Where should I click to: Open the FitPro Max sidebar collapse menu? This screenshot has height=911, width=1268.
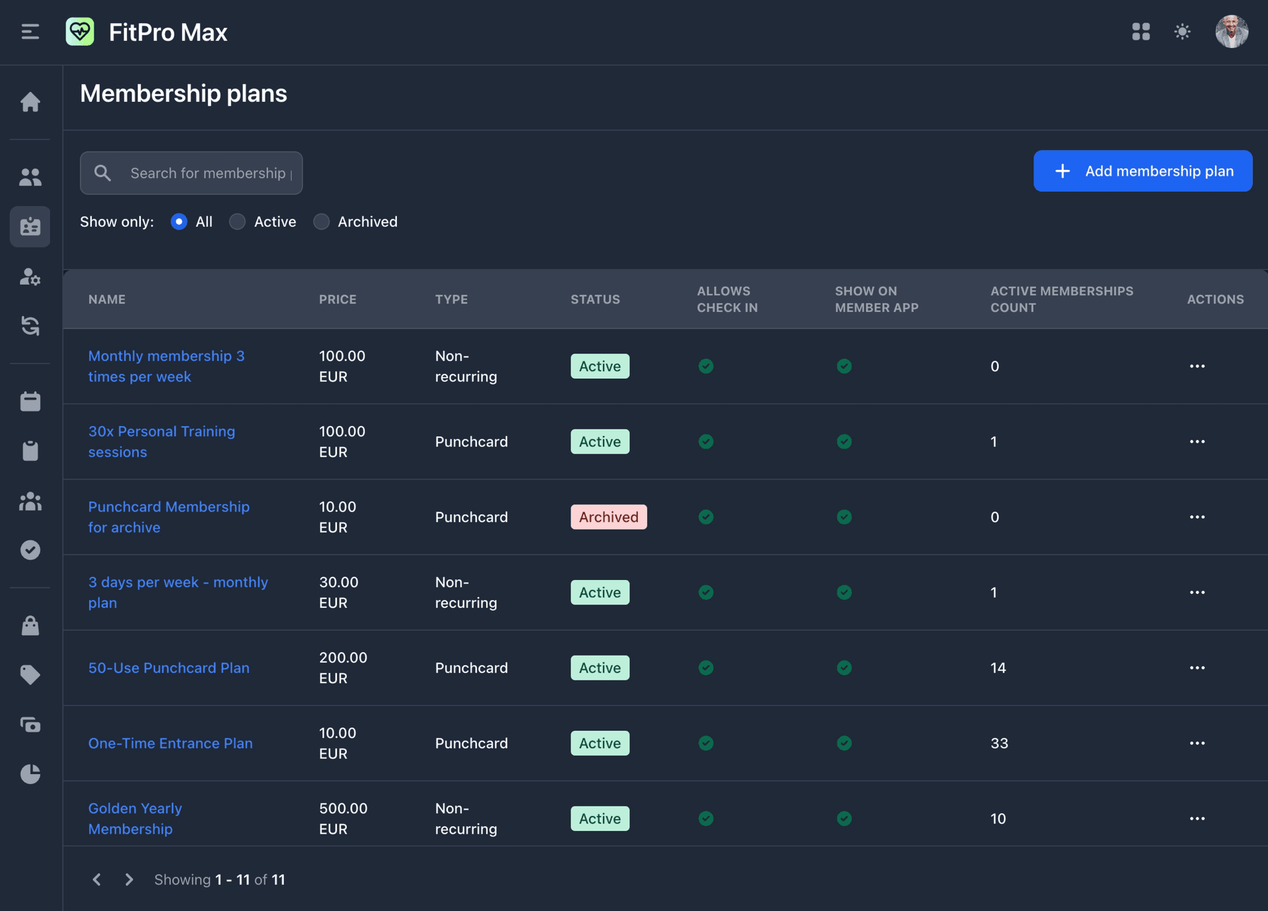tap(30, 31)
